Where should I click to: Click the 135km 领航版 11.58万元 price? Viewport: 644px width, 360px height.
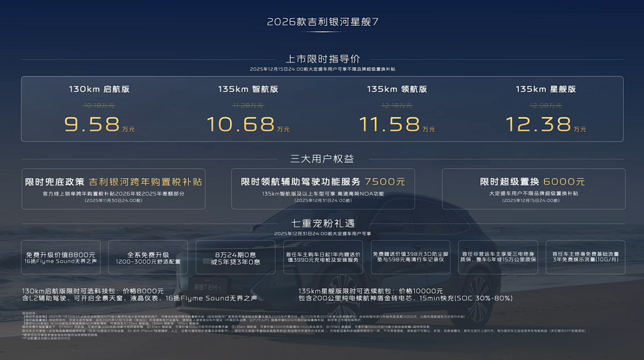(397, 124)
